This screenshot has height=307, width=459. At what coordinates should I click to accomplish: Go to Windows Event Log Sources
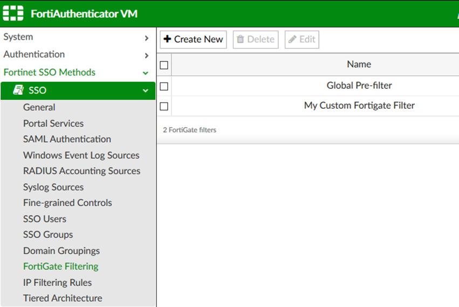tap(81, 155)
